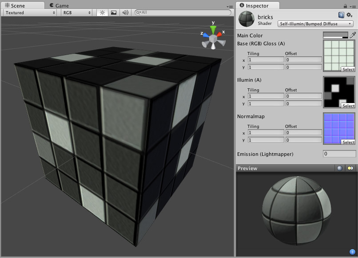Toggle scene lighting with the sun icon

coord(102,13)
